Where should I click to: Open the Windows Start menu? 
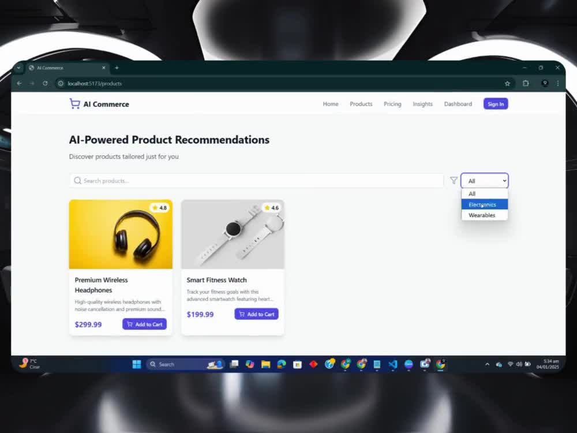(x=137, y=364)
